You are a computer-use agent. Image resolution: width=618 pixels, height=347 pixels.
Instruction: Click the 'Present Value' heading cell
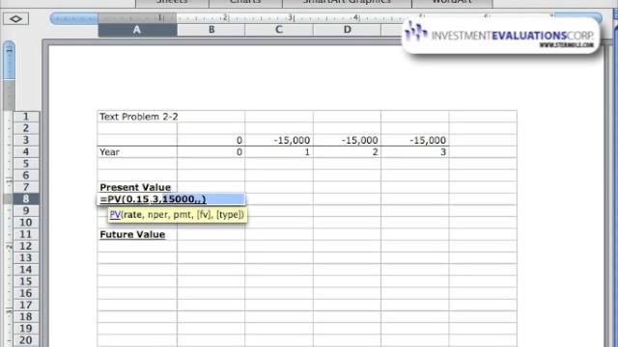tap(137, 187)
